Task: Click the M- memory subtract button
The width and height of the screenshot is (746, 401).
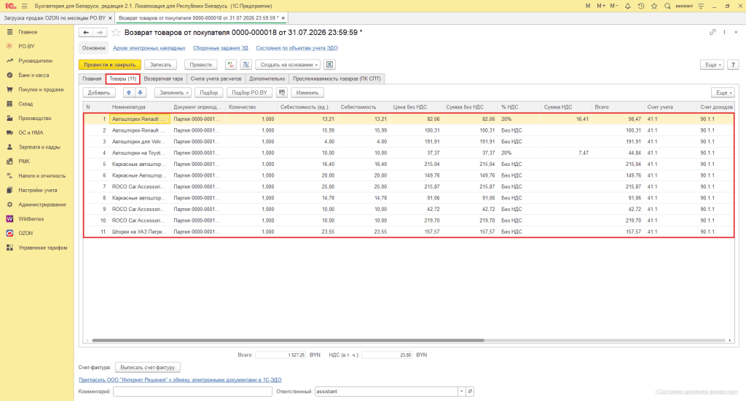Action: click(x=614, y=6)
